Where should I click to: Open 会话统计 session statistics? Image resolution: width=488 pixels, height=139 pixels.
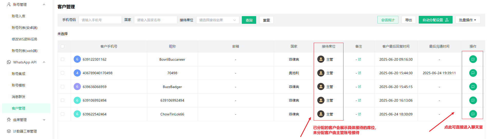(x=388, y=20)
